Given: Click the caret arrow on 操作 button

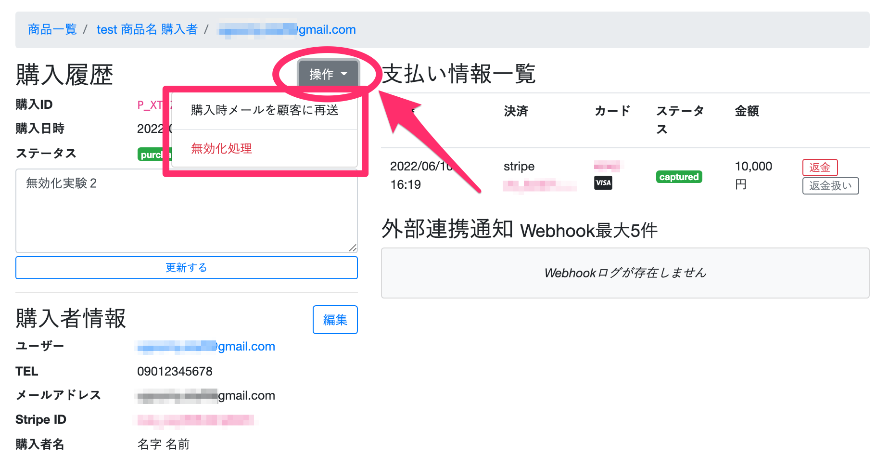Looking at the screenshot, I should 344,74.
